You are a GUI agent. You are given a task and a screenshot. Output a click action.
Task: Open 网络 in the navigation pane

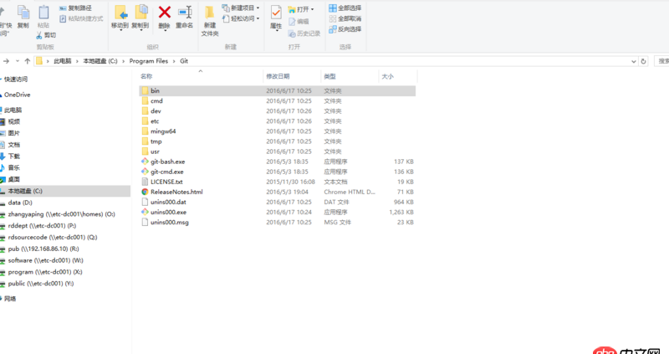click(10, 299)
